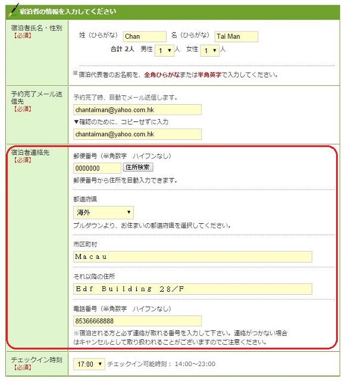
Task: Click the surname field containing Chan
Action: coord(145,37)
